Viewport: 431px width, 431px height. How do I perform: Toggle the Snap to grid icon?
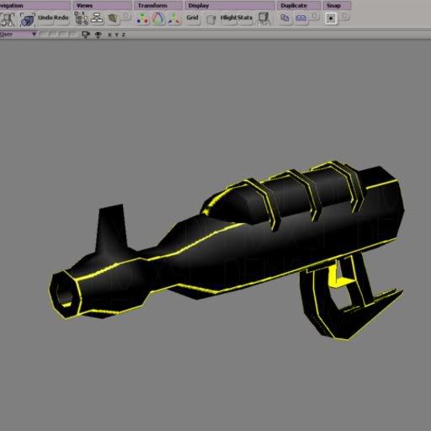[331, 19]
